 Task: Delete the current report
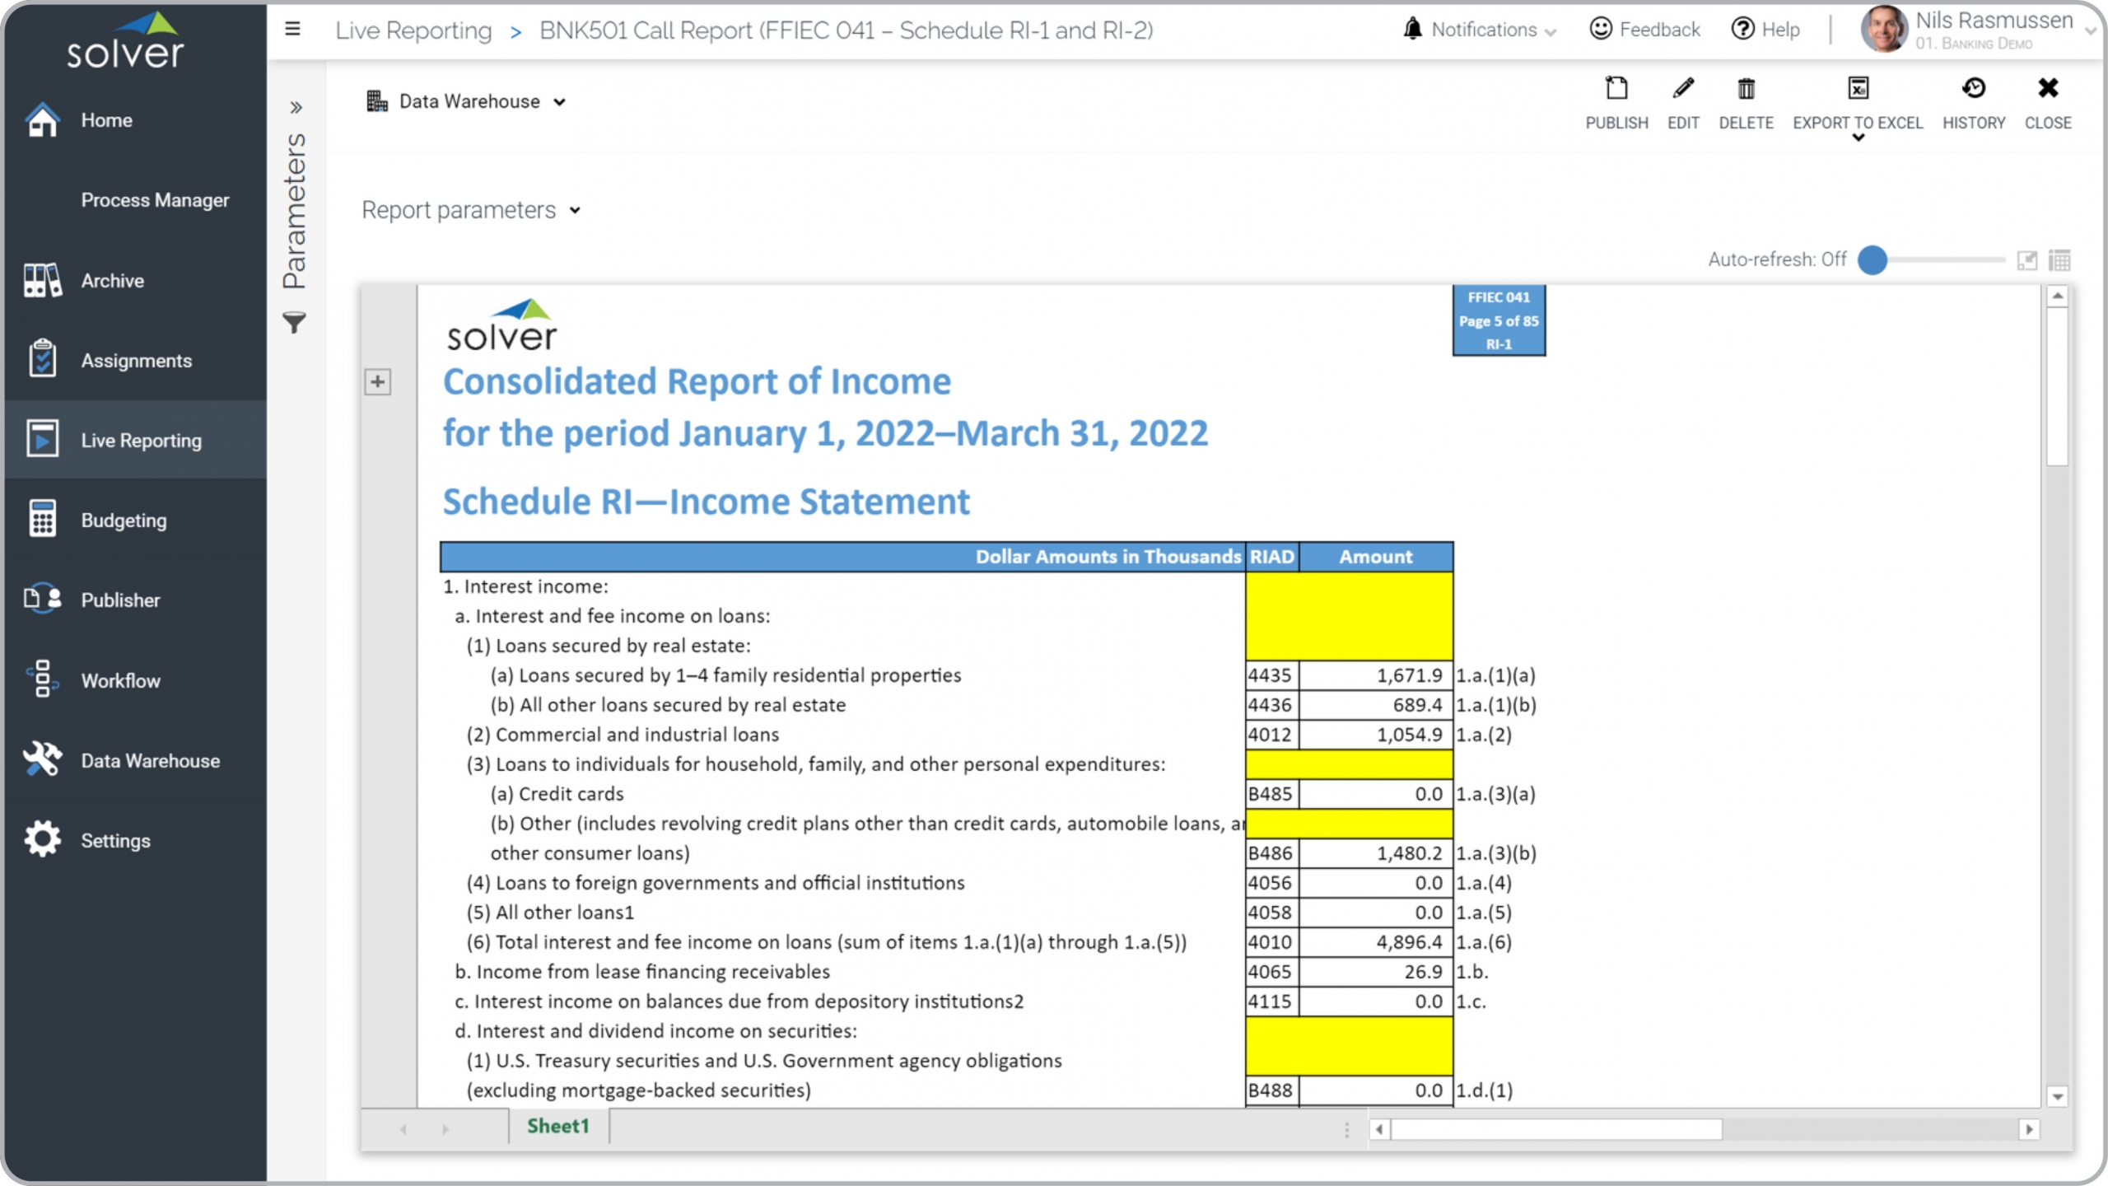(x=1747, y=103)
